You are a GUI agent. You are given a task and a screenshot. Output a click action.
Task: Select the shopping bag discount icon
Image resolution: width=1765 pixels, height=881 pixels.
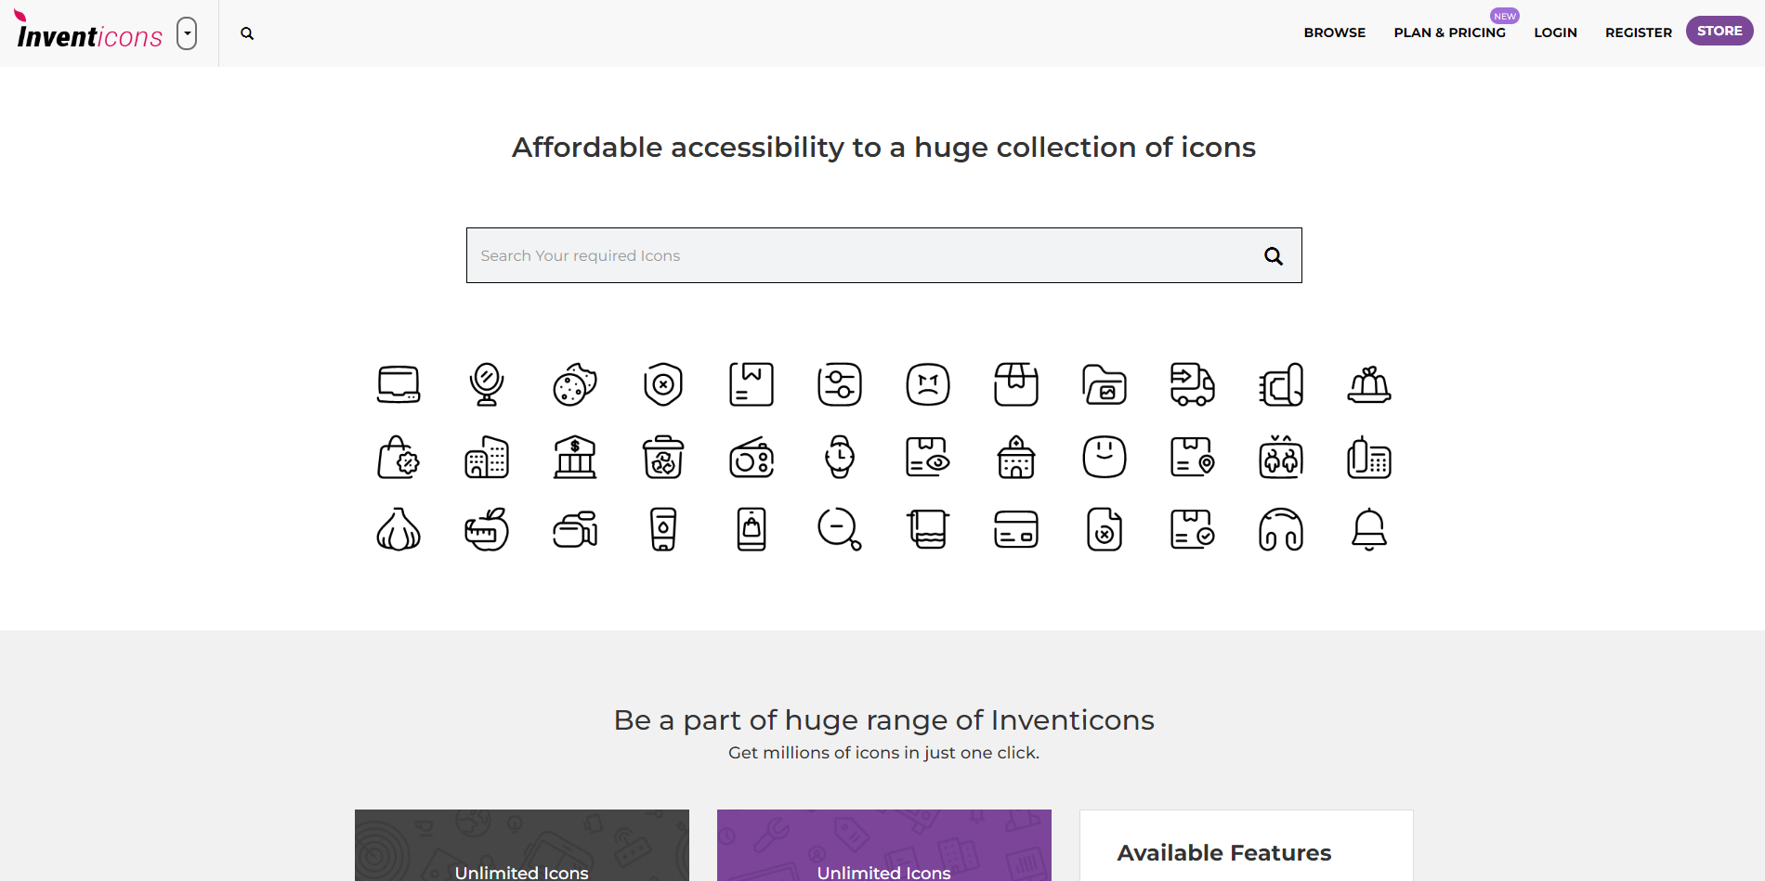click(399, 457)
